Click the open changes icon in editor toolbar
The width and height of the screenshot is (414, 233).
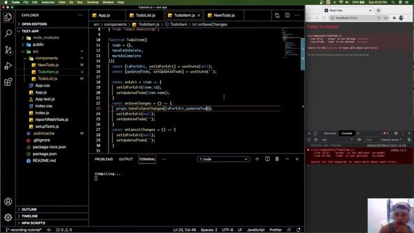click(277, 16)
